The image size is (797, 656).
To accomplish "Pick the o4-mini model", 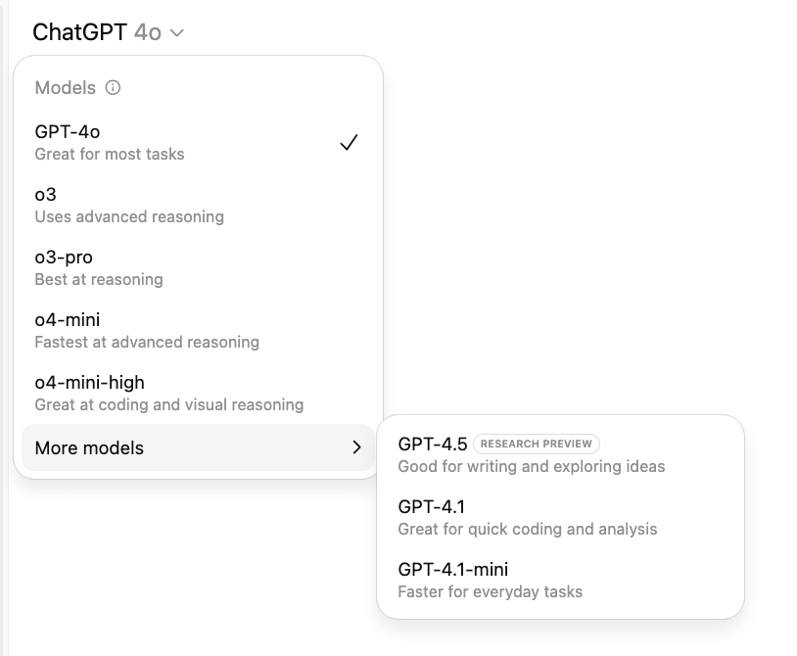I will [x=67, y=320].
